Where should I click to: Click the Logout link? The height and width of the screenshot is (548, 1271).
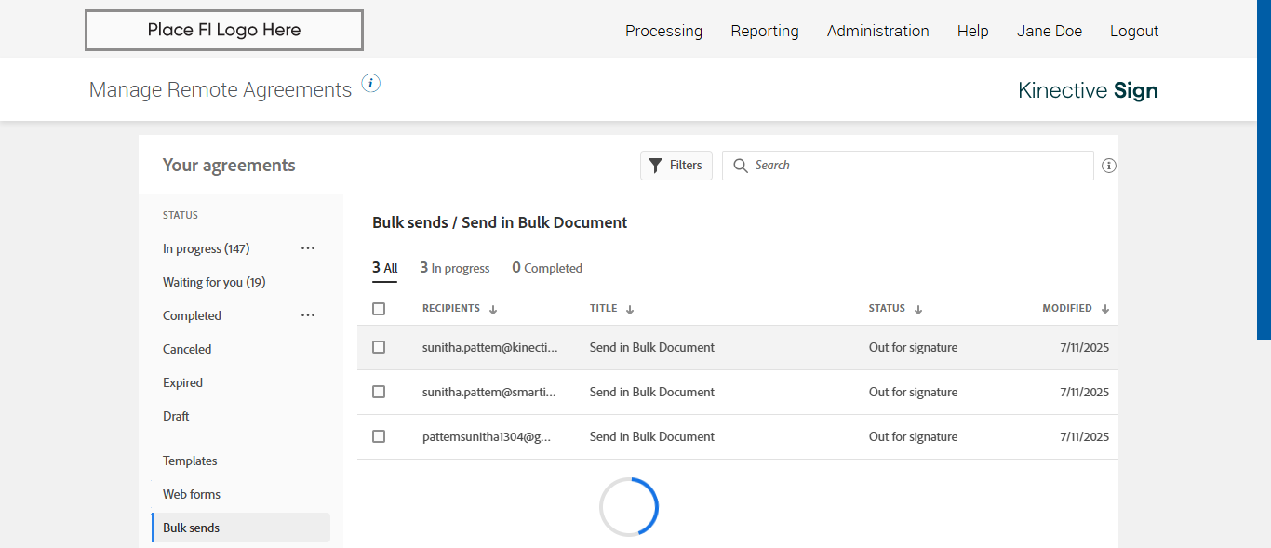pyautogui.click(x=1134, y=31)
